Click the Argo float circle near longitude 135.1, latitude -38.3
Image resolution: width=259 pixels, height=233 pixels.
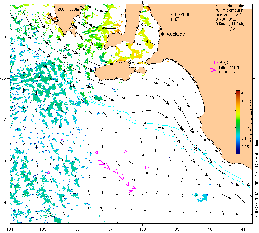(48, 172)
